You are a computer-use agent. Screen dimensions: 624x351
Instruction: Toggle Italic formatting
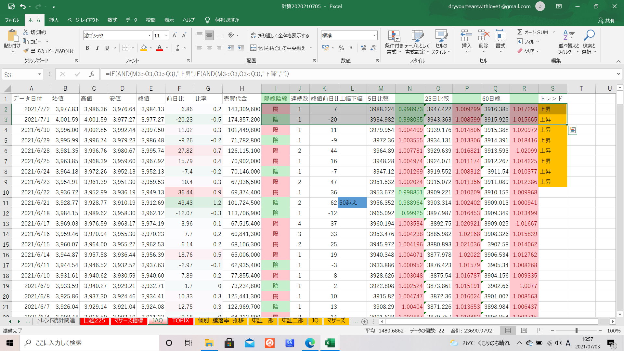97,48
